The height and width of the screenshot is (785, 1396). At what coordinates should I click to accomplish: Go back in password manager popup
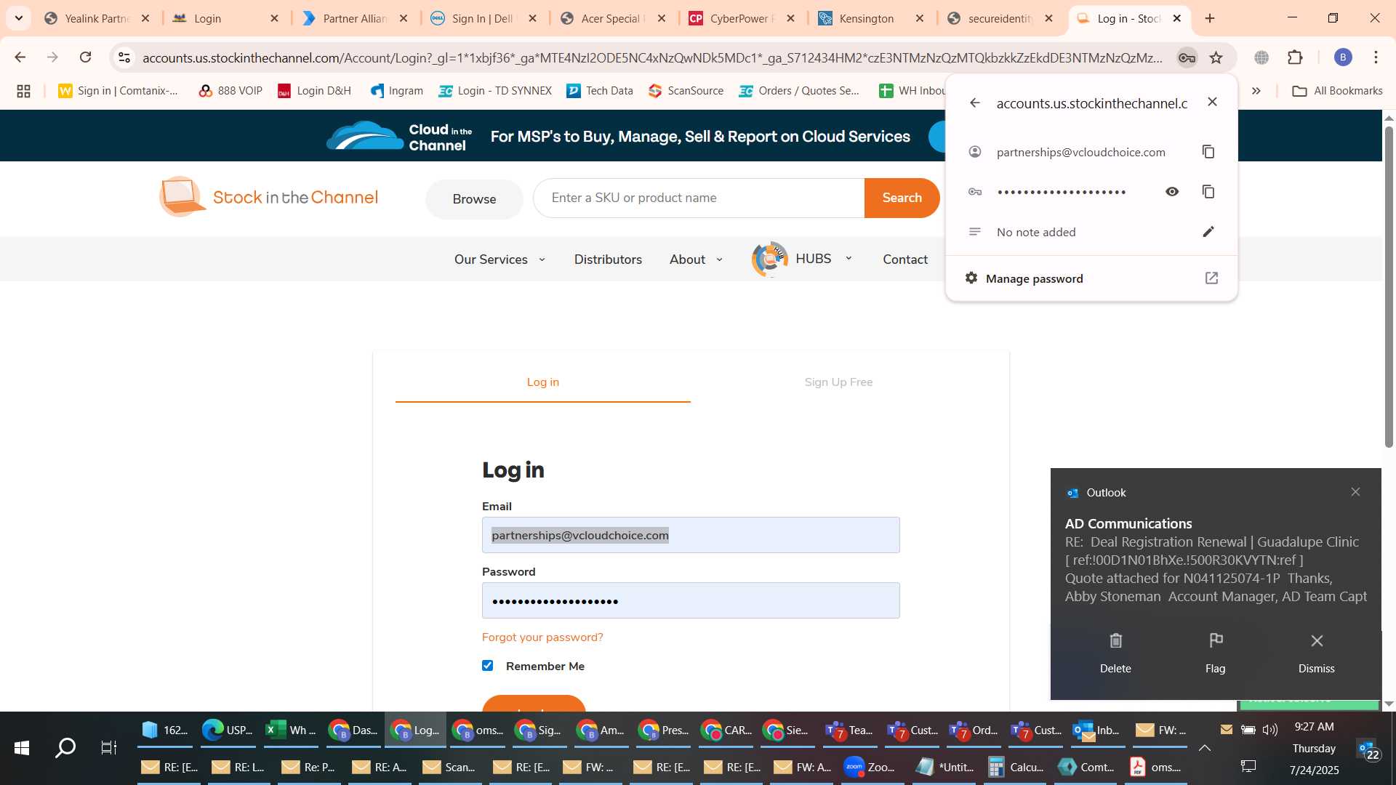975,103
